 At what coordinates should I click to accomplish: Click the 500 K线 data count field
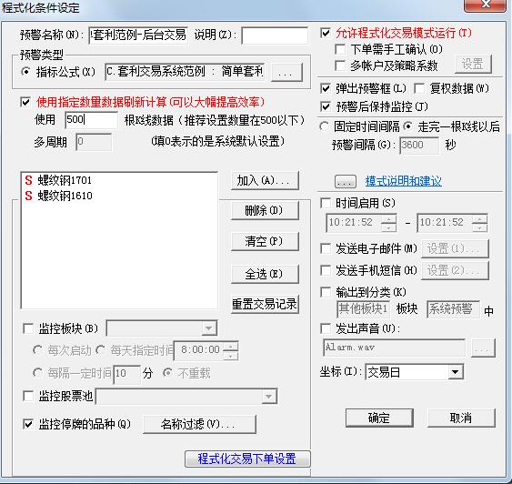point(91,119)
